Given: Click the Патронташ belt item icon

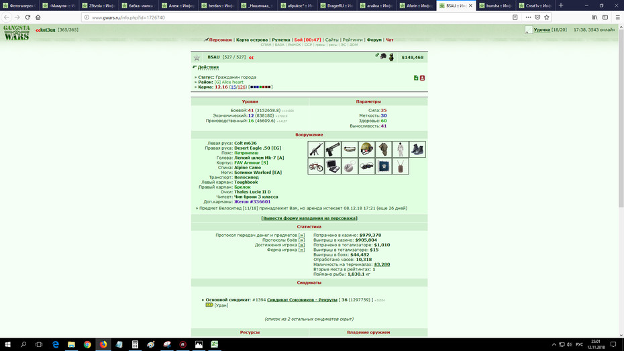Looking at the screenshot, I should pos(350,149).
